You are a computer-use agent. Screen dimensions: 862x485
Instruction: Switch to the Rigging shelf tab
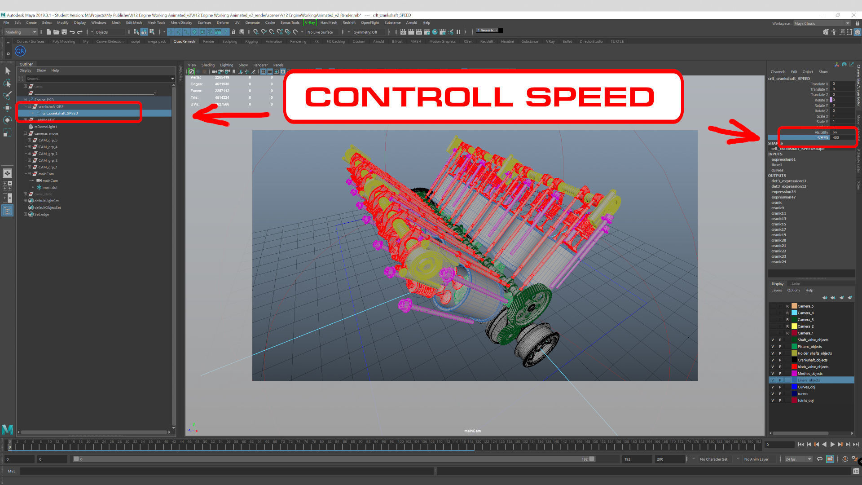[251, 41]
